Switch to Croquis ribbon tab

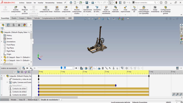22,18
